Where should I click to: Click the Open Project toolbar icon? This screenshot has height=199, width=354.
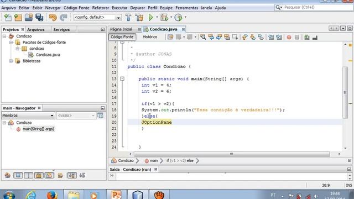pyautogui.click(x=29, y=17)
